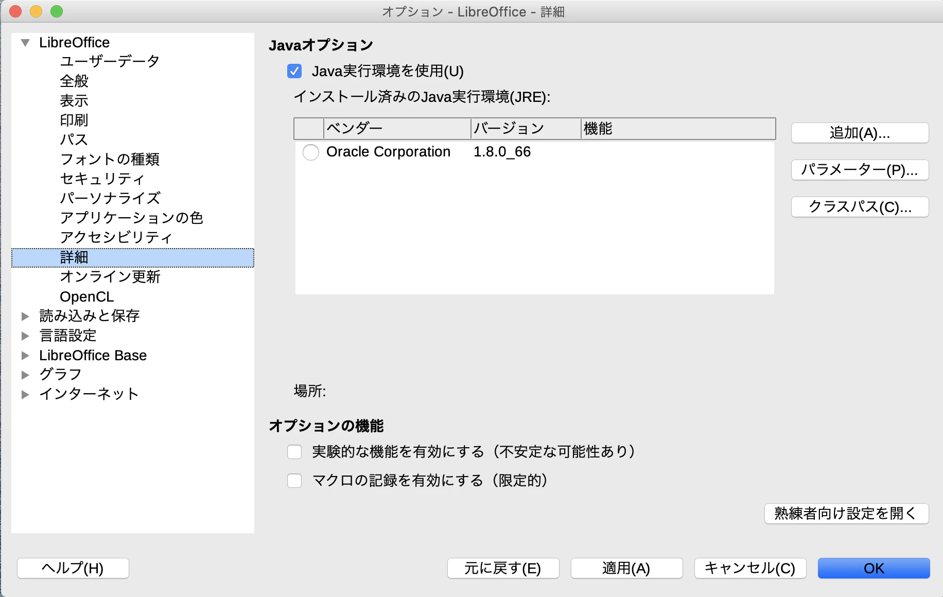Enable 実験的な機能を有効にする checkbox
The image size is (943, 597).
tap(294, 452)
